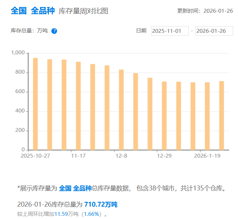The width and height of the screenshot is (238, 219).
Task: Select the bar above the 11-17 label
Action: pyautogui.click(x=78, y=106)
